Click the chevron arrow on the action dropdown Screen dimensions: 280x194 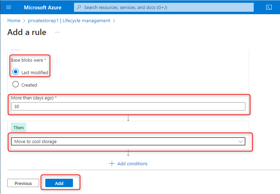[x=241, y=141]
